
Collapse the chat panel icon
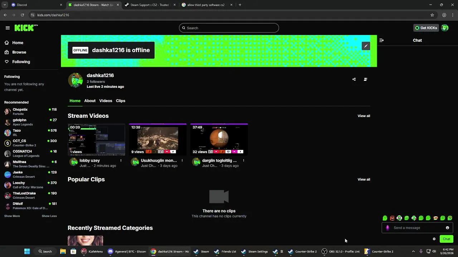[381, 40]
